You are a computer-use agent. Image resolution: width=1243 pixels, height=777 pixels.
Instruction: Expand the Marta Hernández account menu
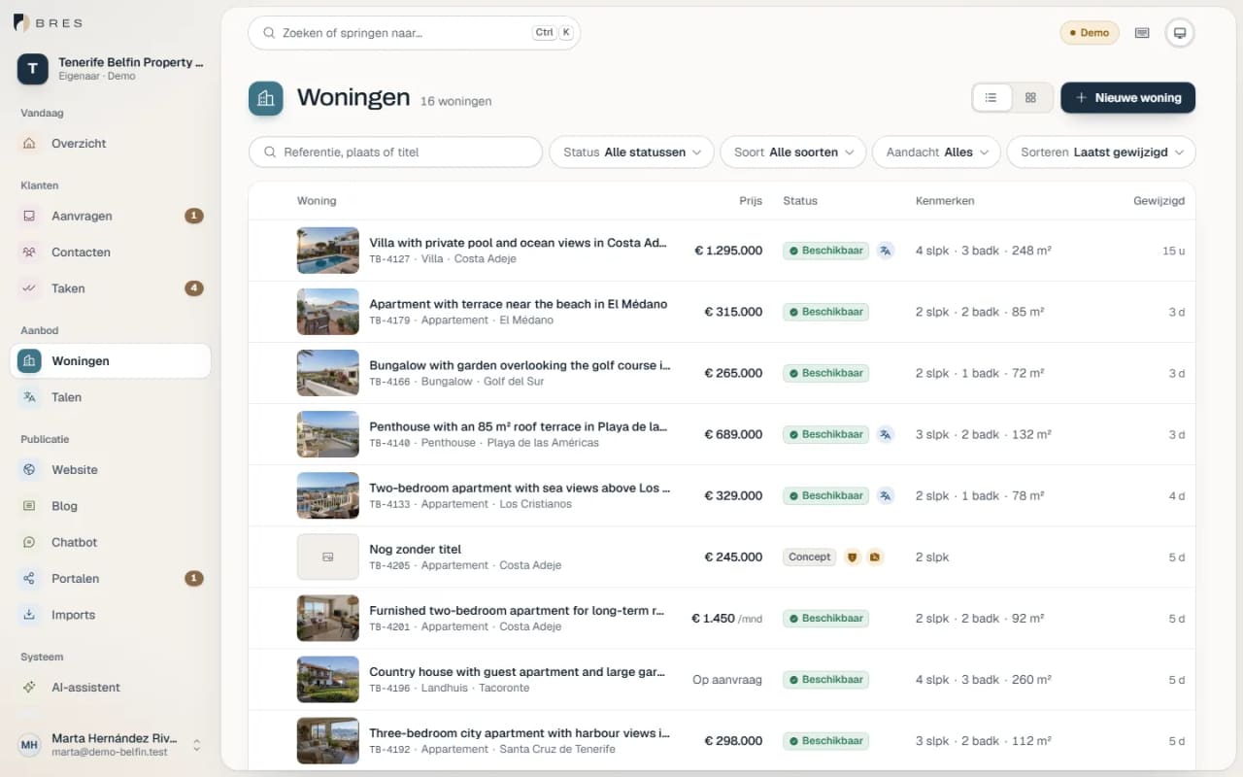pyautogui.click(x=110, y=745)
